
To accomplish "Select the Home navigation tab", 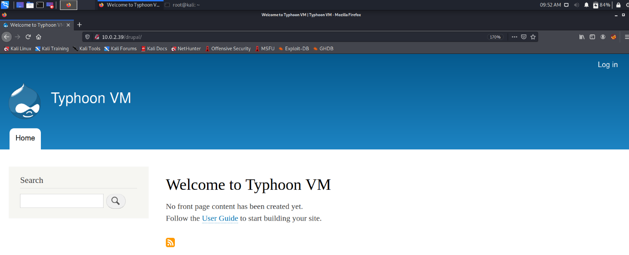I will [x=25, y=138].
